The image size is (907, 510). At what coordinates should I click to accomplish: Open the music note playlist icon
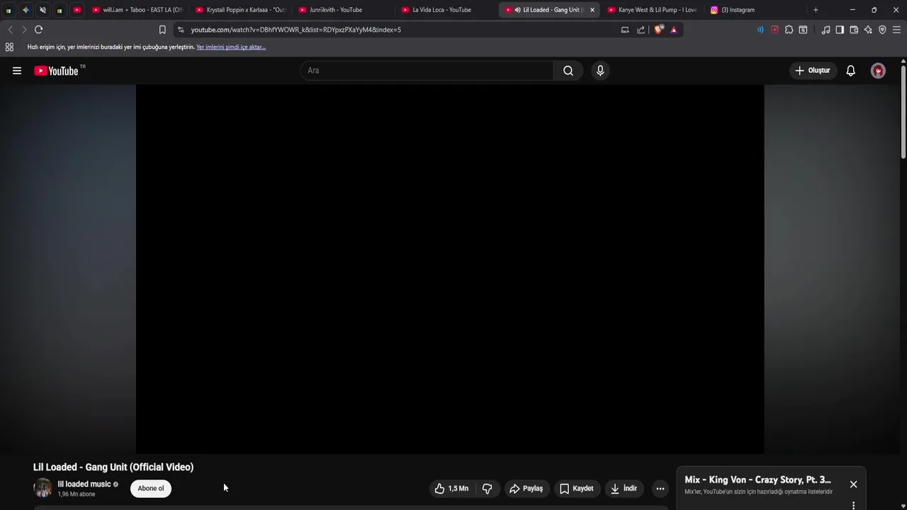[826, 30]
